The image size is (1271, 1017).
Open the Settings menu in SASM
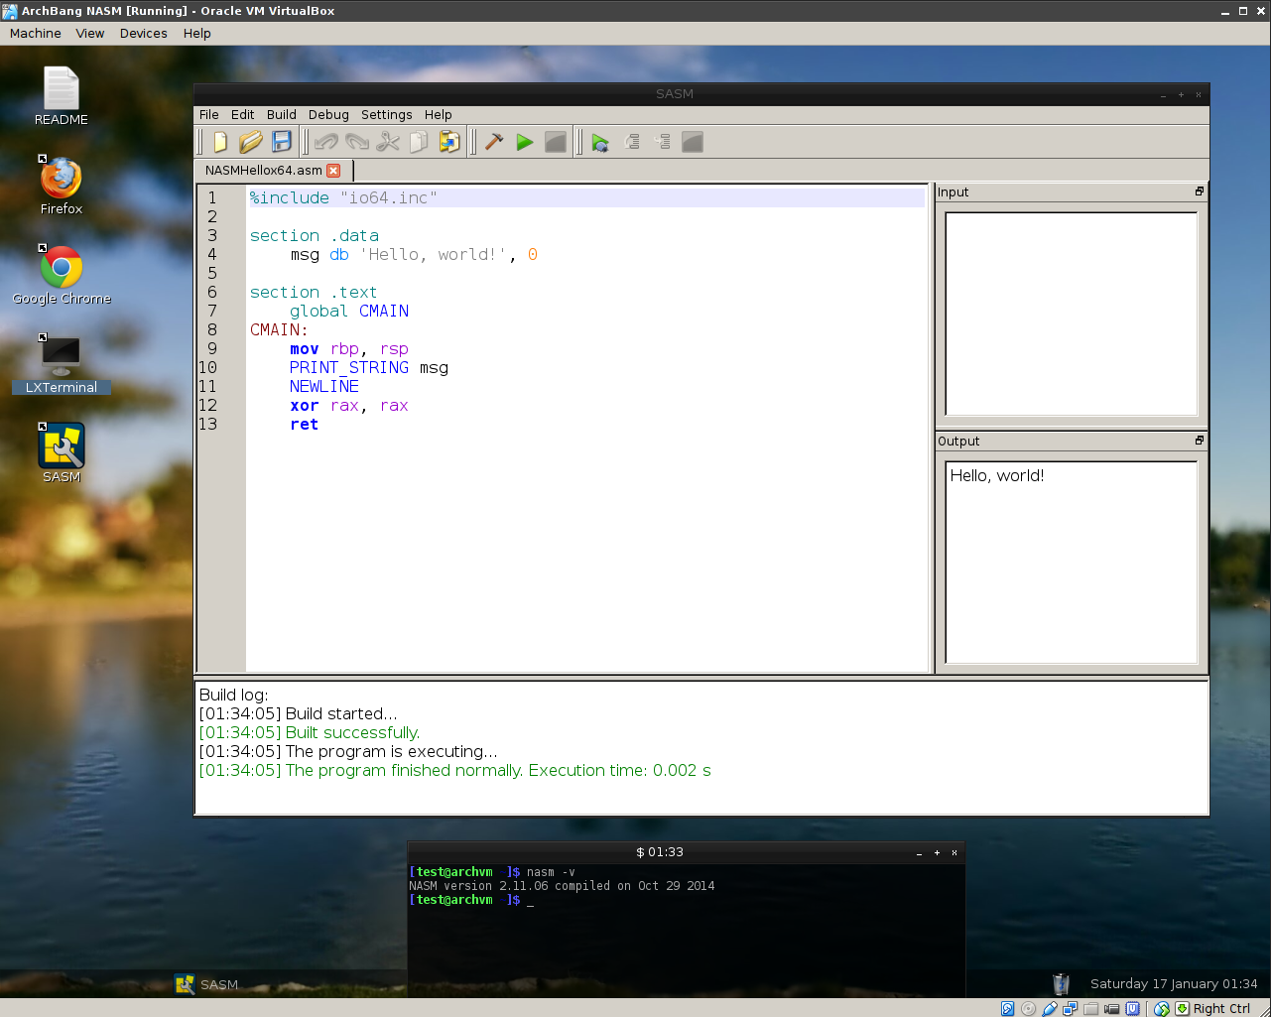coord(386,114)
